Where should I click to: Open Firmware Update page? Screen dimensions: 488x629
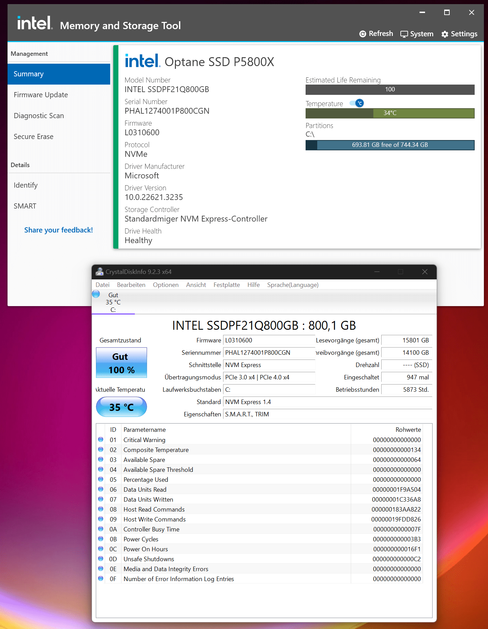pos(59,95)
